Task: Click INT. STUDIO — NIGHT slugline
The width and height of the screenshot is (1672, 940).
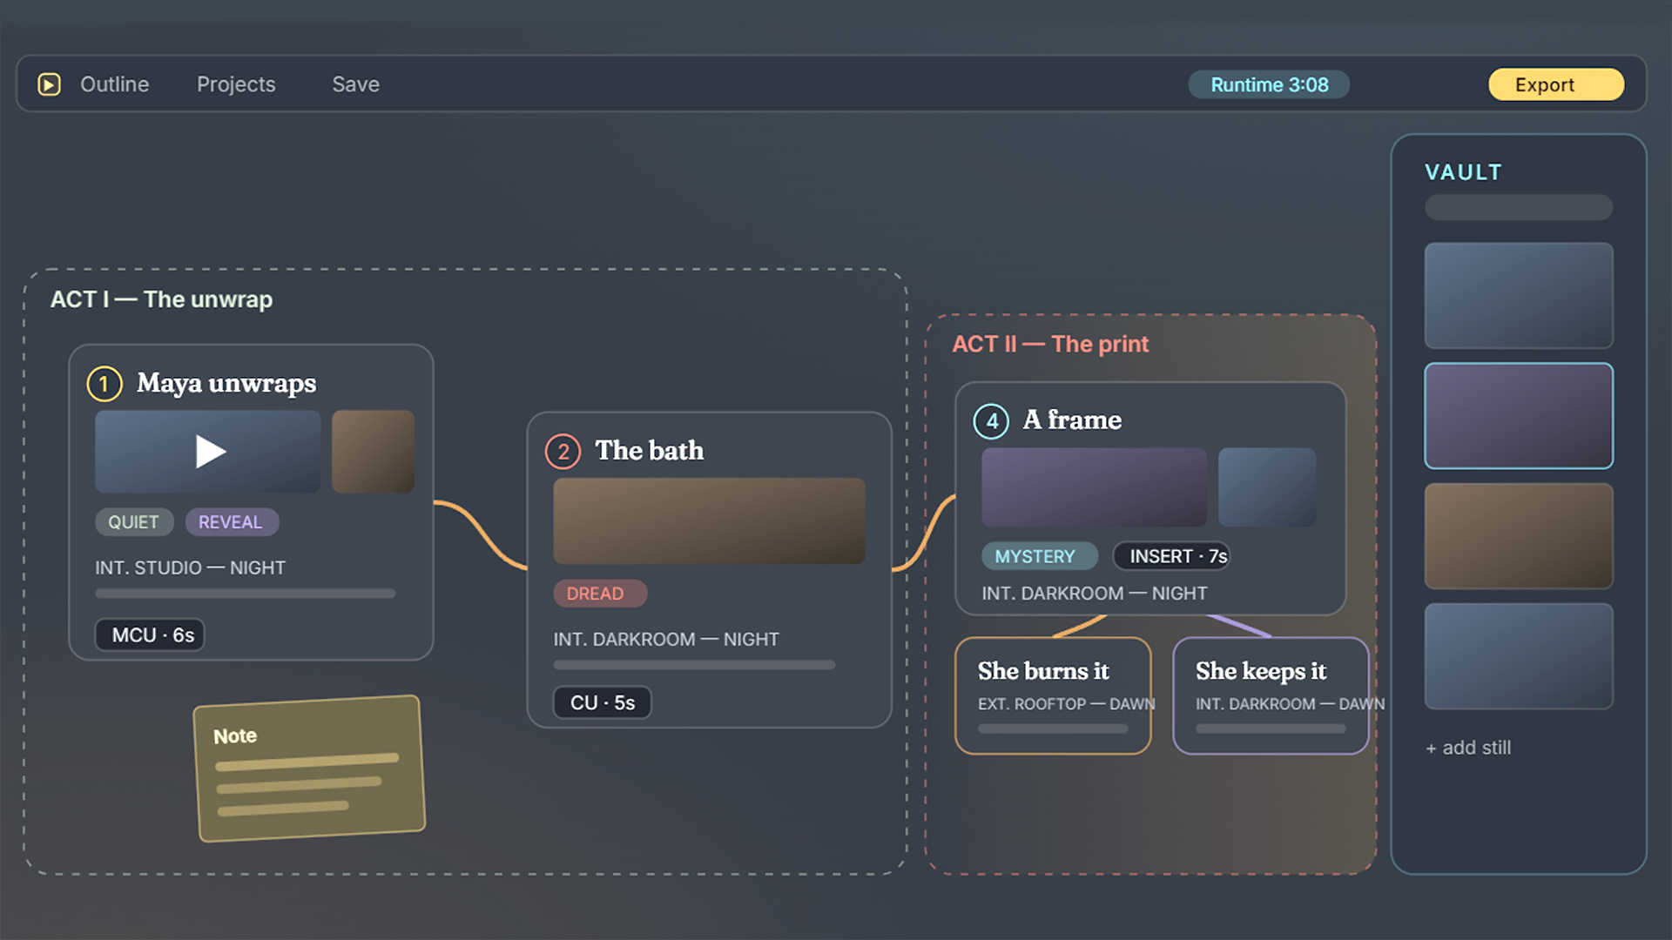Action: [191, 567]
